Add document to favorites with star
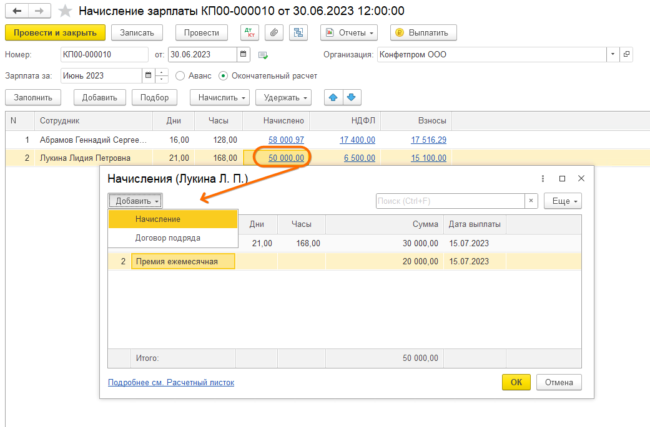The width and height of the screenshot is (650, 427). [64, 11]
